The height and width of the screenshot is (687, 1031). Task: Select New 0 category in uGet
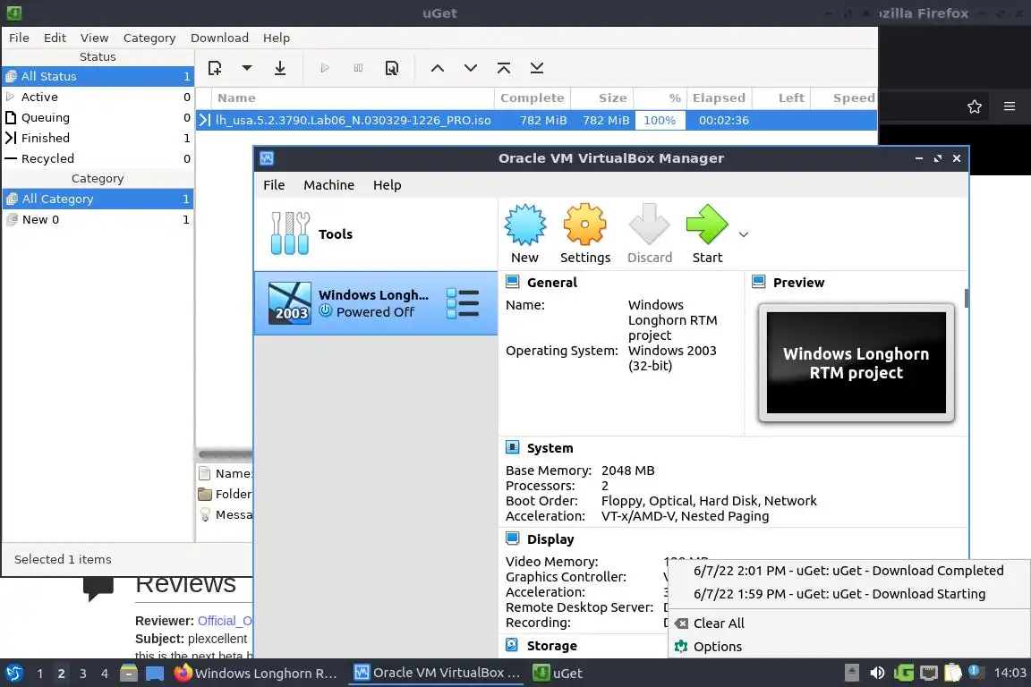pyautogui.click(x=98, y=219)
